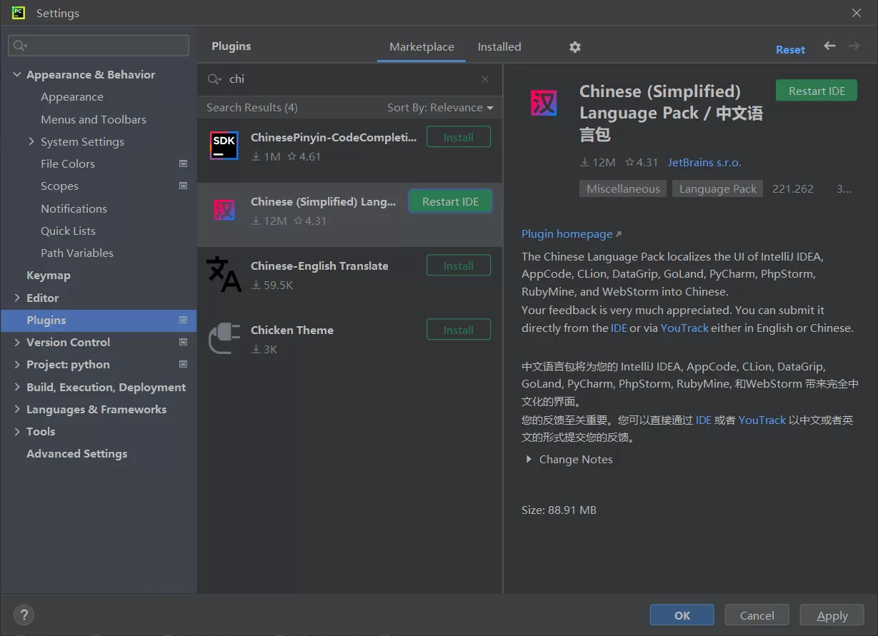Click the indicator icon beside File Colors

[183, 163]
